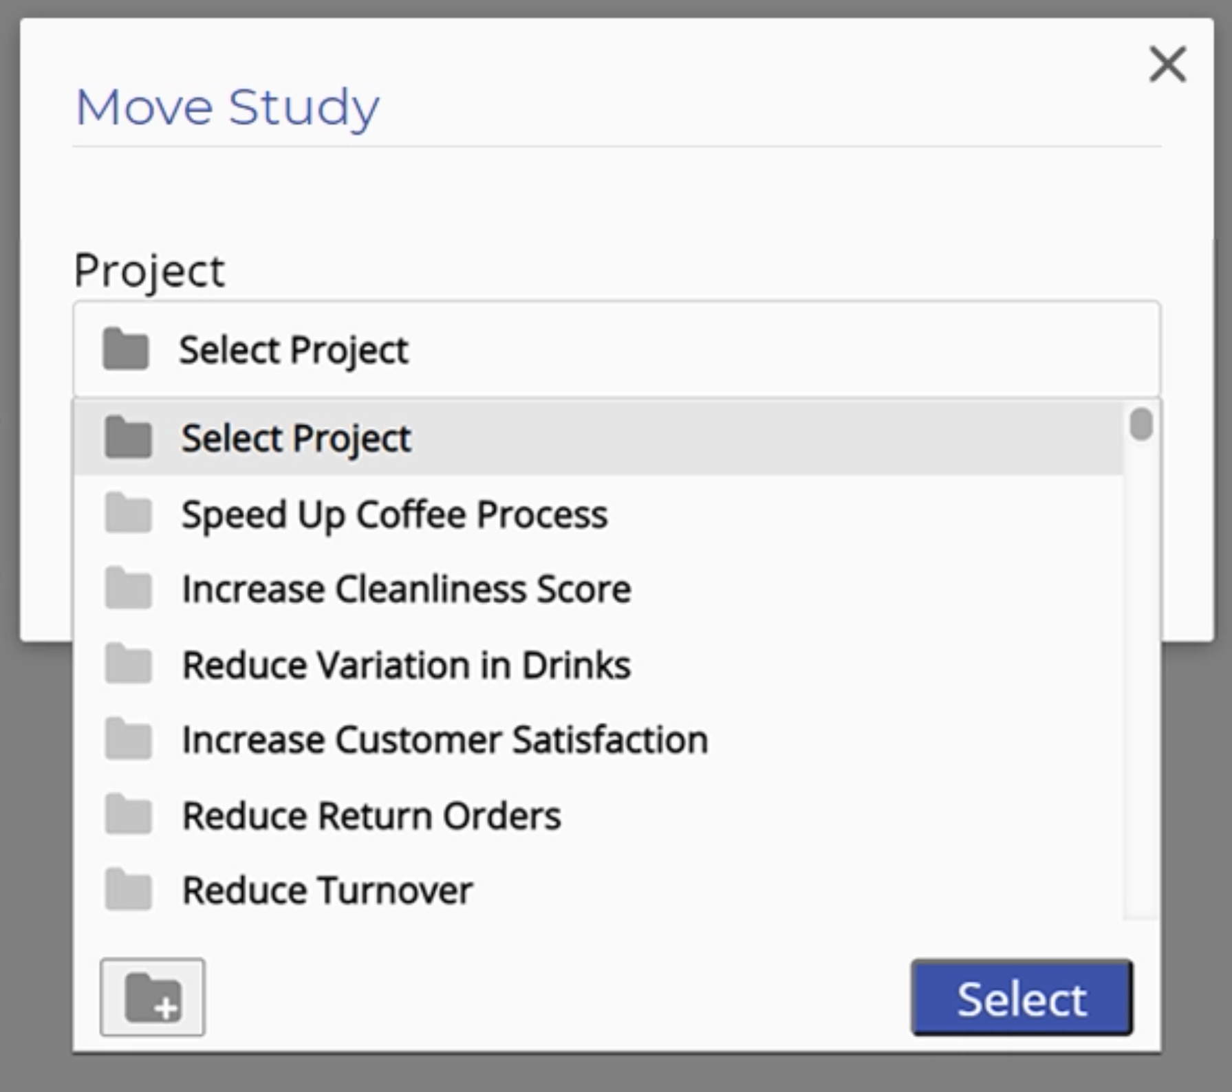Choose the highlighted Select Project placeholder option
The width and height of the screenshot is (1232, 1092).
click(296, 438)
